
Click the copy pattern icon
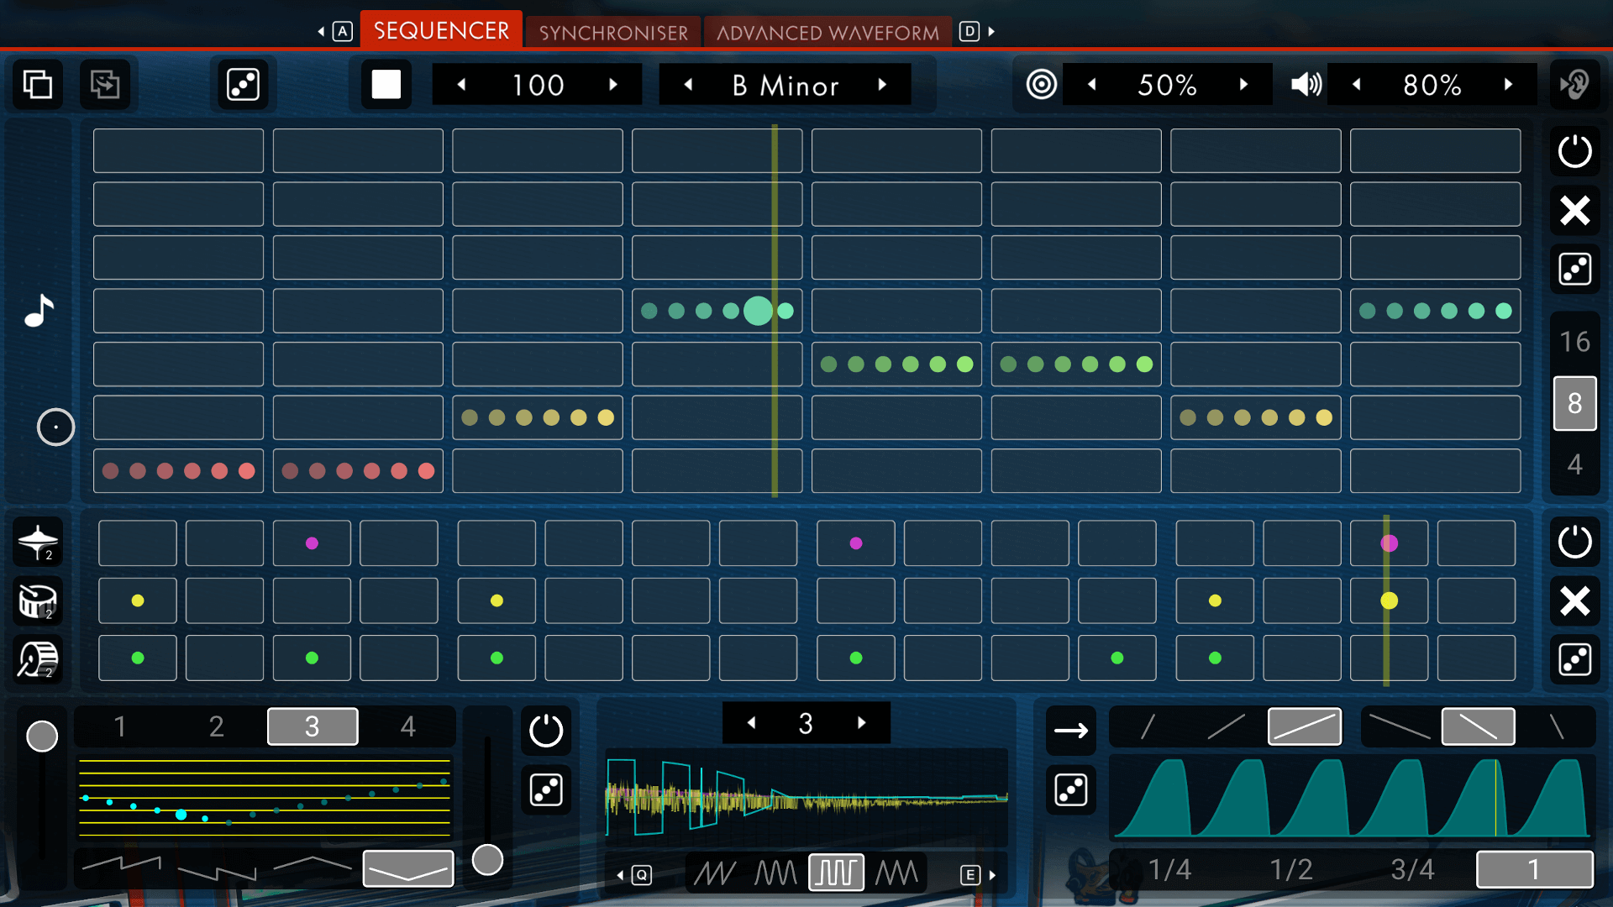click(38, 85)
